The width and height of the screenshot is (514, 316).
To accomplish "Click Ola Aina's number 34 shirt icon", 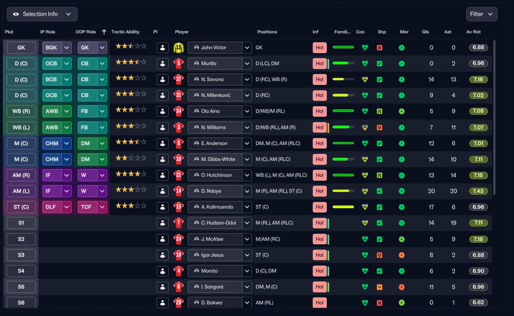I will tap(178, 111).
